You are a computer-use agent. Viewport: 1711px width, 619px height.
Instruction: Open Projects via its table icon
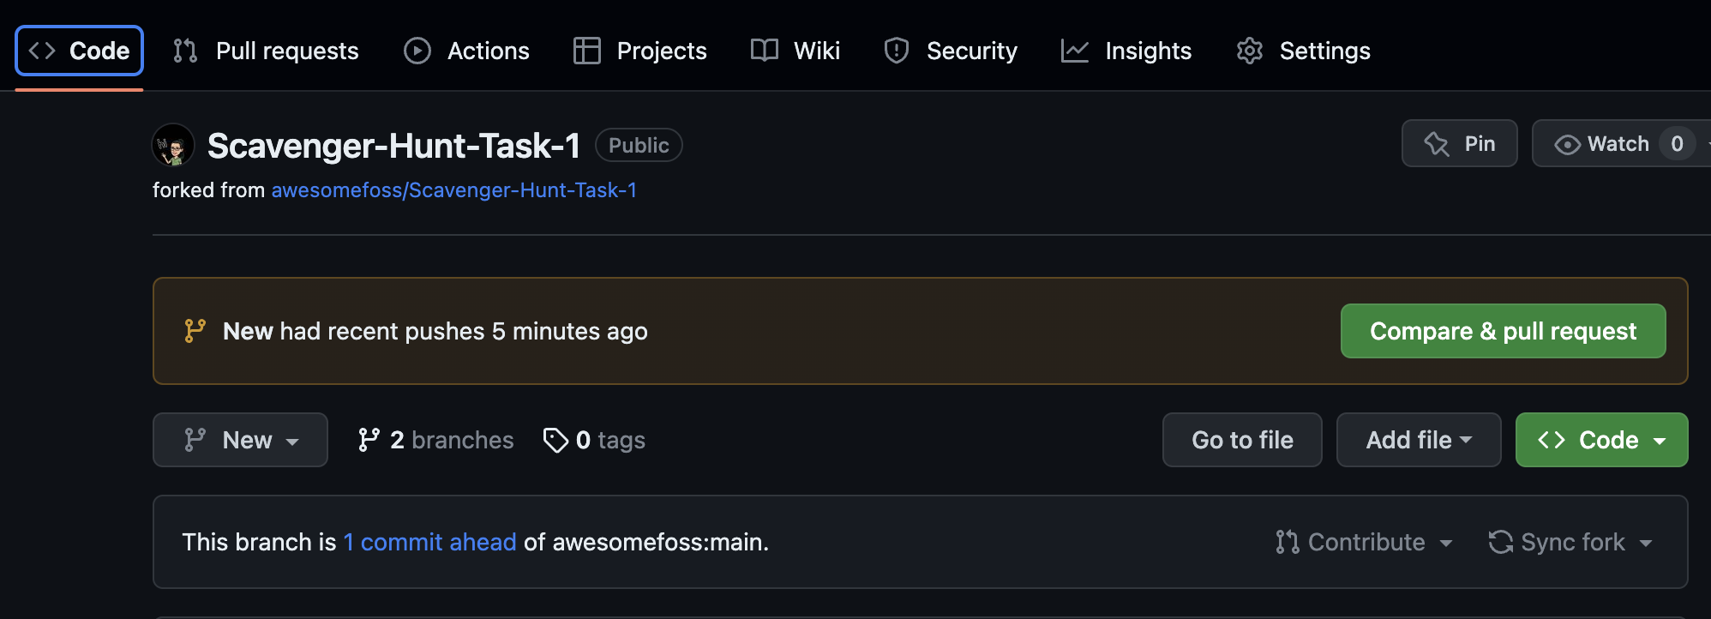[x=587, y=51]
